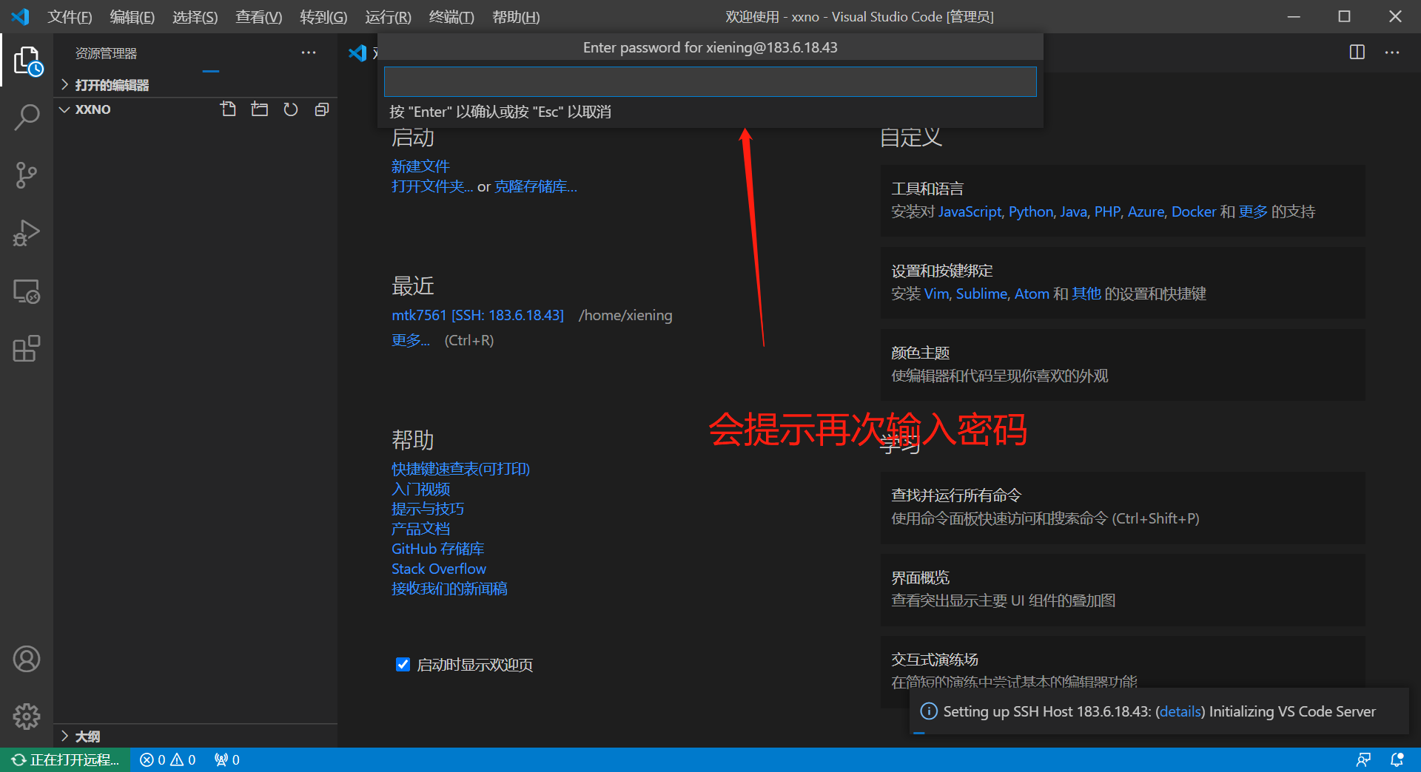
Task: Open the Manage gear icon
Action: 27,716
